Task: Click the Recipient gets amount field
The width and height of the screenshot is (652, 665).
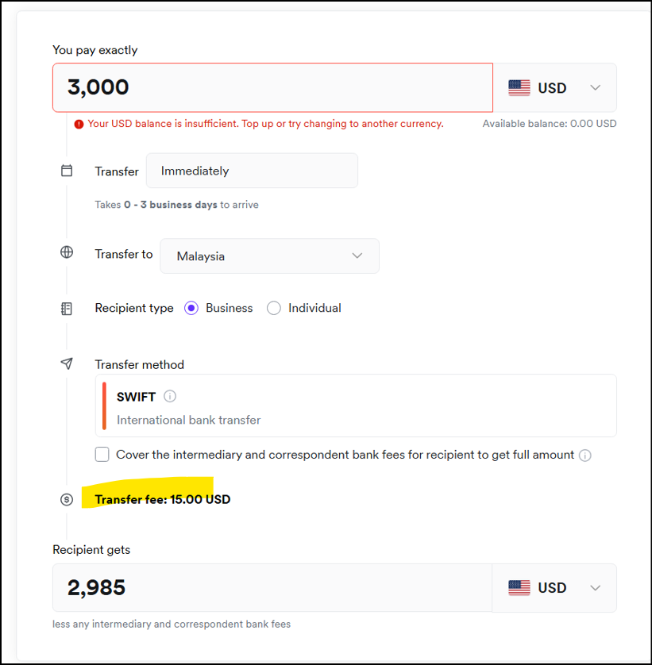Action: click(272, 588)
